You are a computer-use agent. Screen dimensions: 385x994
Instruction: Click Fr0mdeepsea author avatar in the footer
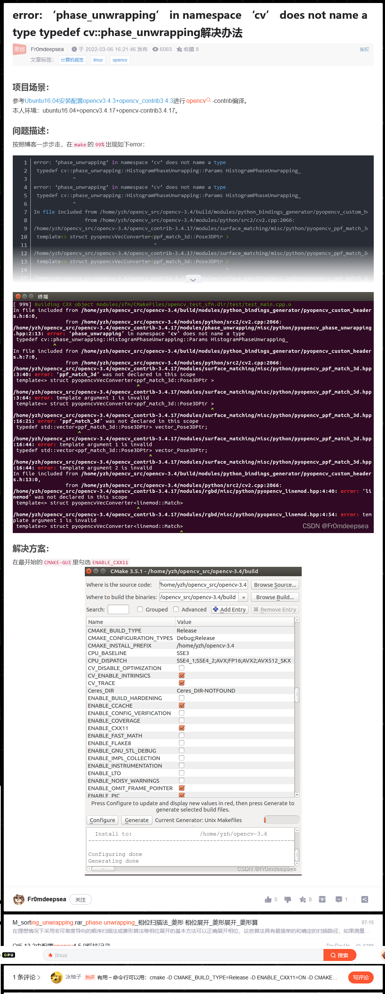pyautogui.click(x=18, y=899)
